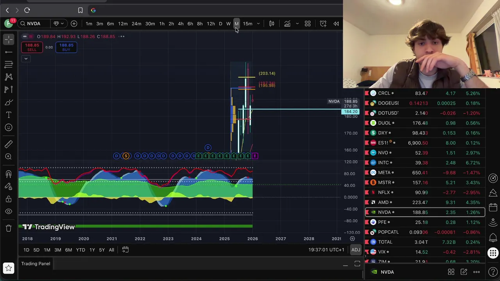Open the Fibonacci and Gann tools
This screenshot has width=500, height=281.
(x=9, y=64)
